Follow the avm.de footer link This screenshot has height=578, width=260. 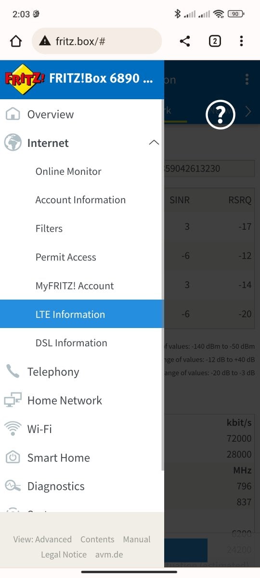coord(109,554)
